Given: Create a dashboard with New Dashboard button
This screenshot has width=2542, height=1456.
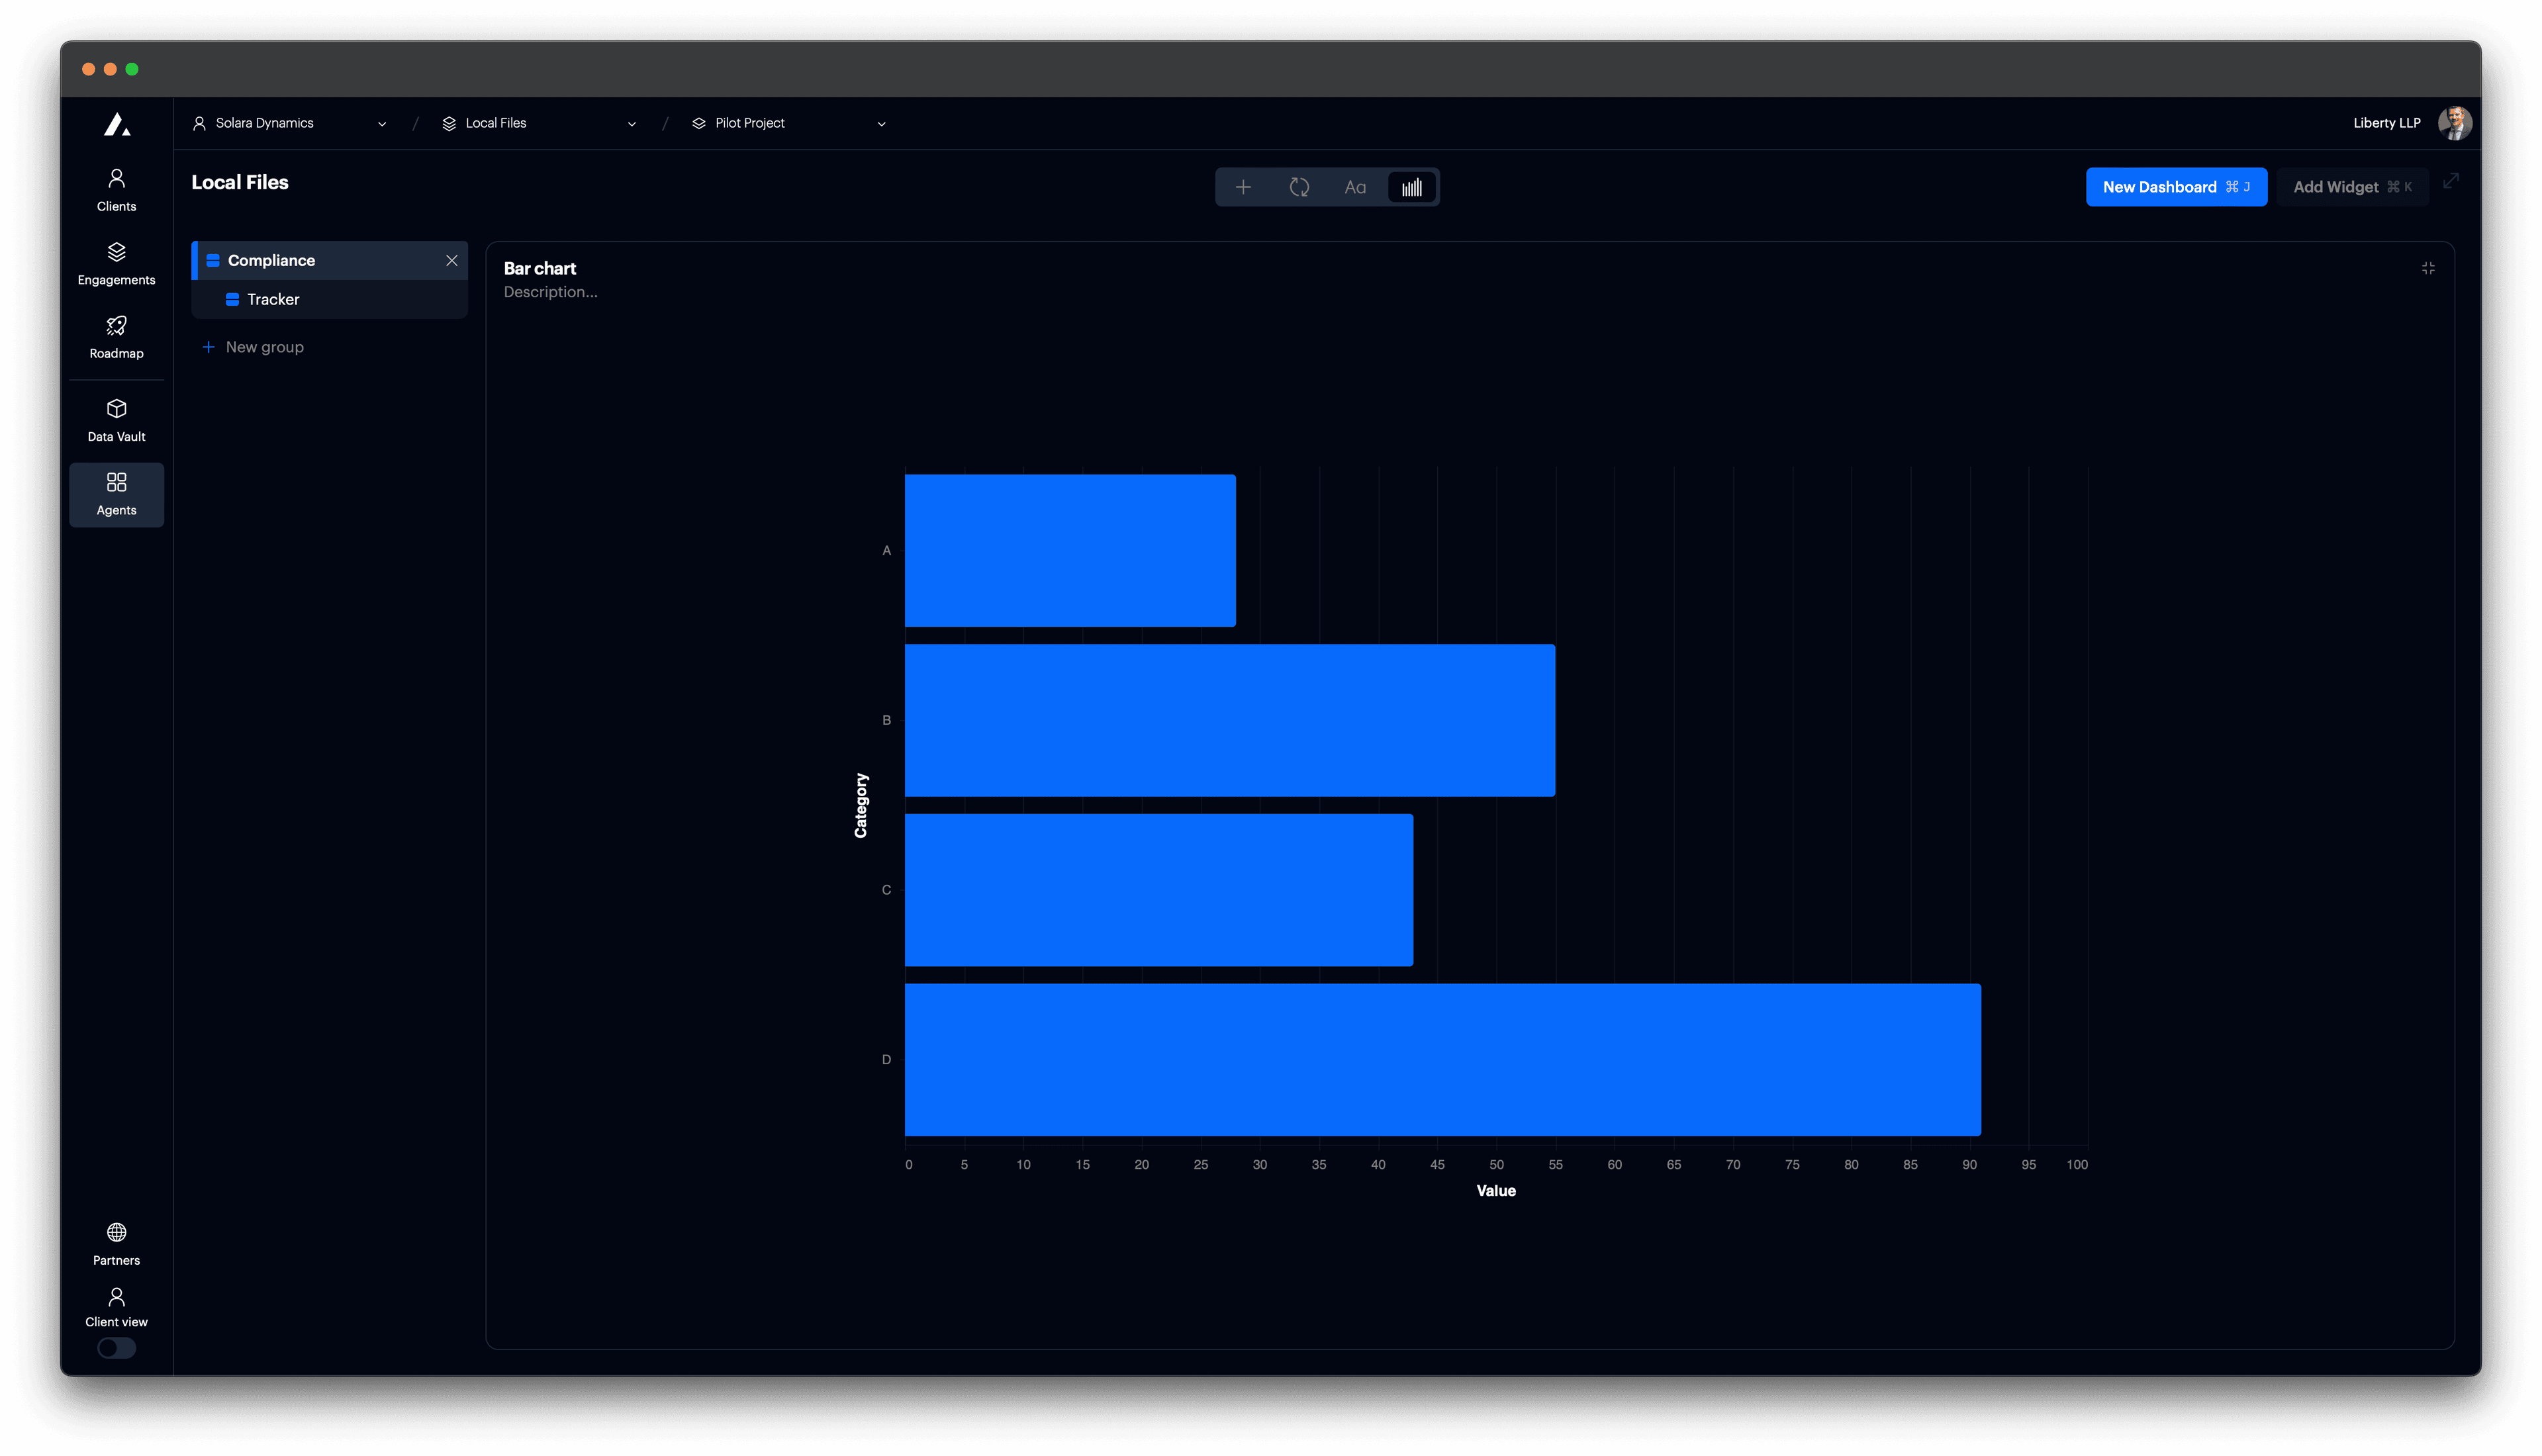Looking at the screenshot, I should click(2176, 186).
